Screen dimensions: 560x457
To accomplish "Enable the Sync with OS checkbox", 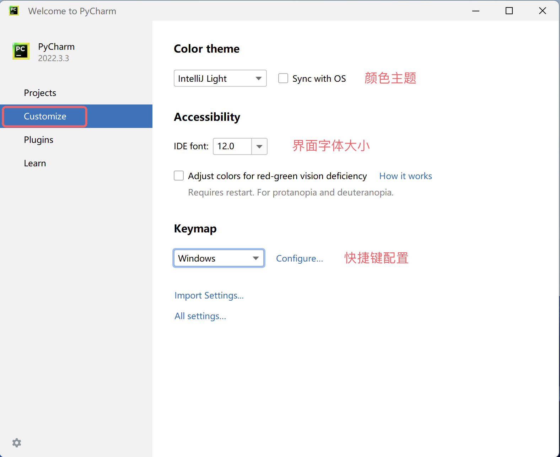I will 283,78.
